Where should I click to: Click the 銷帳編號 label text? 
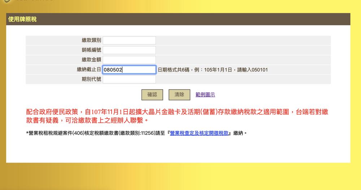click(91, 50)
